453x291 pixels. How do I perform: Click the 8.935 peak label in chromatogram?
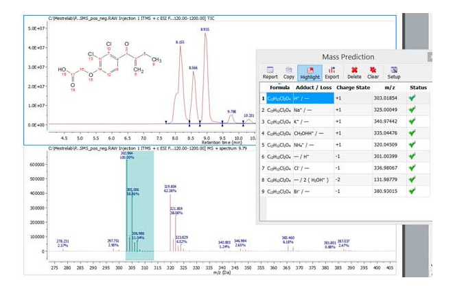(205, 30)
